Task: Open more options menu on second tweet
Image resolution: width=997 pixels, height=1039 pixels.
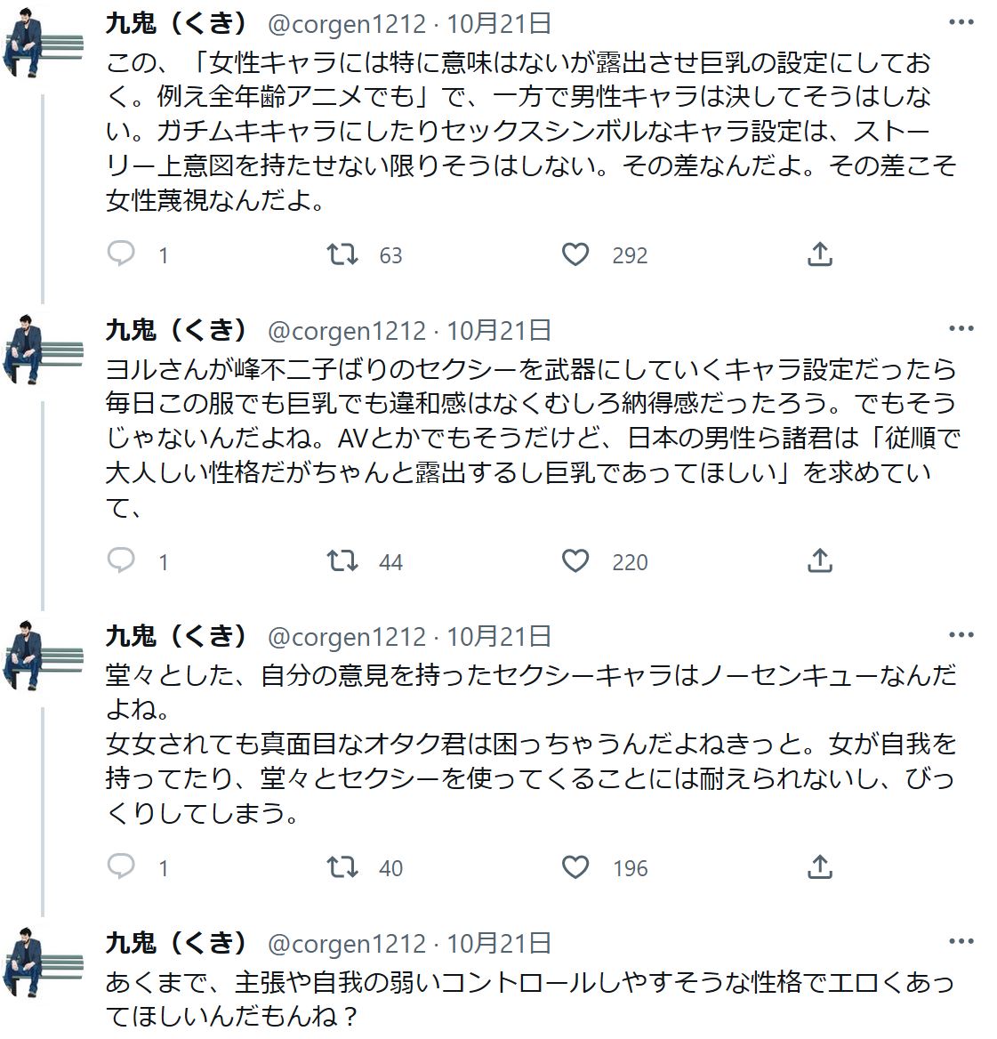Action: click(961, 328)
